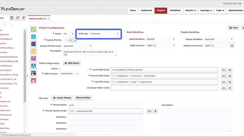Open the Deploy Priority Scope dropdown
This screenshot has width=244, height=137.
77,46
